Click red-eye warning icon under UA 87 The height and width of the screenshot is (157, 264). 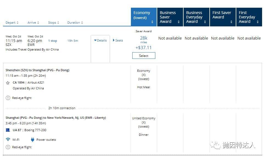pos(8,147)
